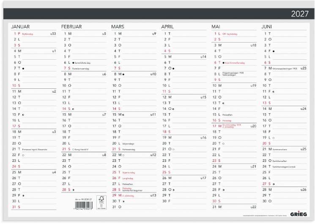Click the 17 May Grunnlovsdag row

click(234, 126)
